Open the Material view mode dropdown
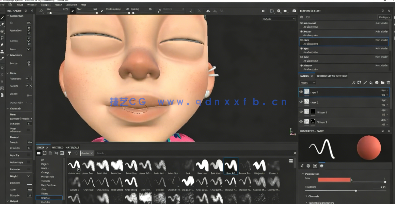The width and height of the screenshot is (395, 204). 279,19
